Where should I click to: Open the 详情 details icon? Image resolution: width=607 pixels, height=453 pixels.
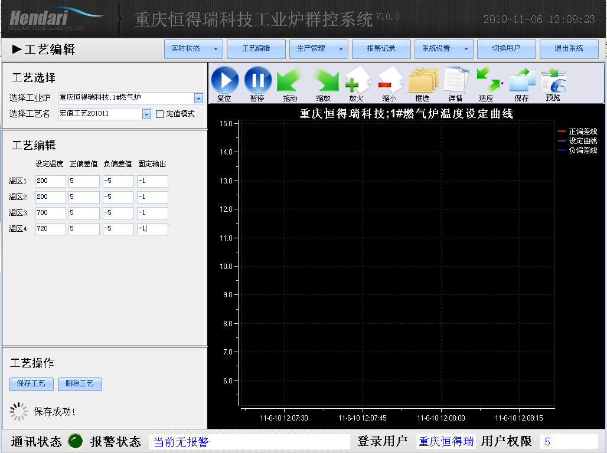point(455,81)
